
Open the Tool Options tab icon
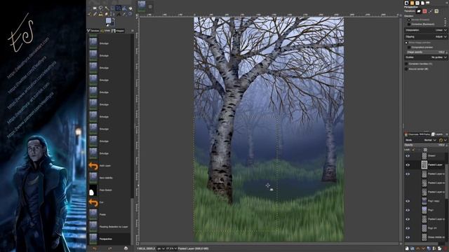[x=406, y=3]
